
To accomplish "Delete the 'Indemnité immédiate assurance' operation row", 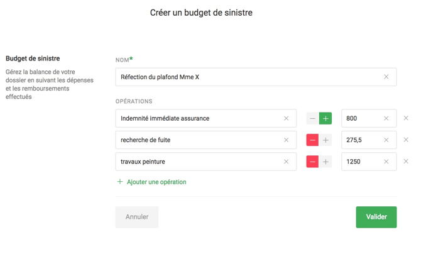I will 406,118.
